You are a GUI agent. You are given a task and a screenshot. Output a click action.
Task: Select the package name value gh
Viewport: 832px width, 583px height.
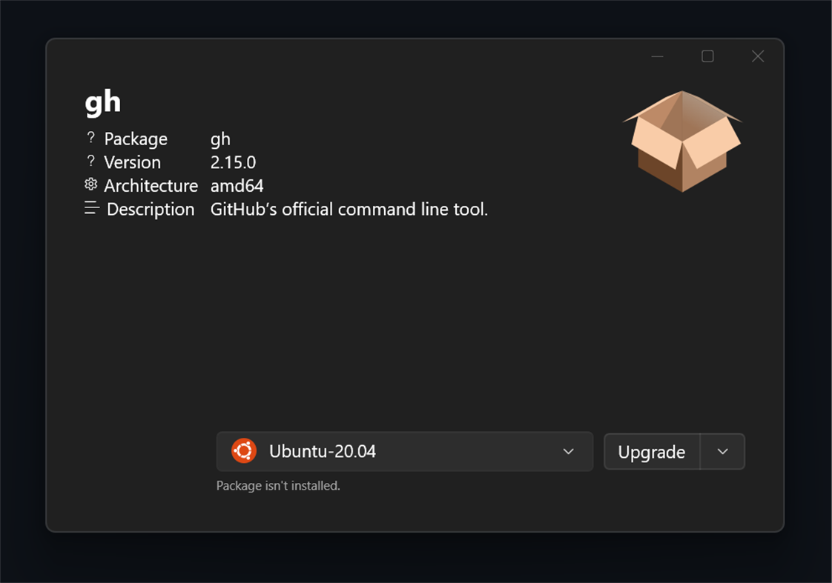222,139
